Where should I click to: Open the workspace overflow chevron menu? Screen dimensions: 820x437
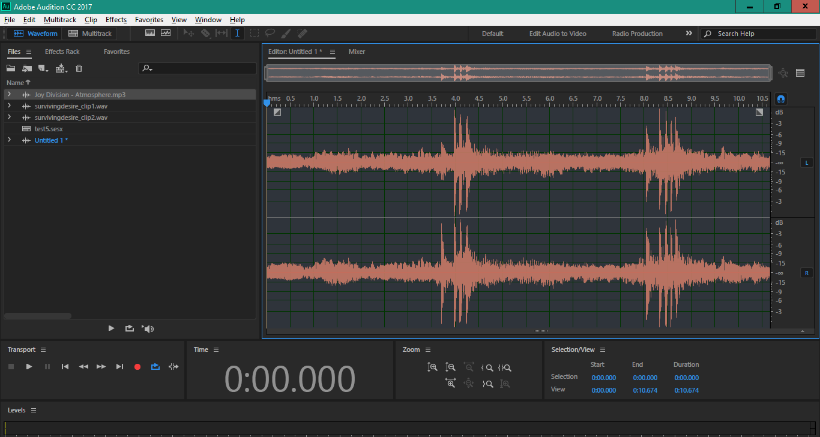pos(689,34)
